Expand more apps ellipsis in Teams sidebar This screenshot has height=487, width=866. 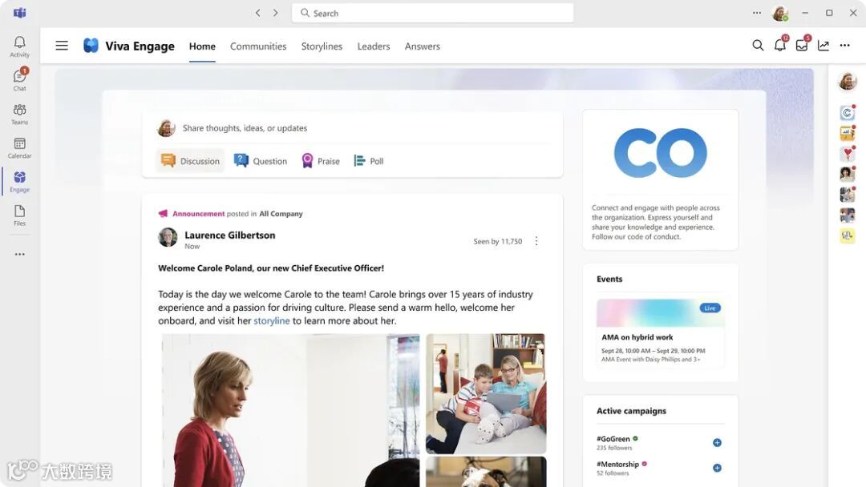(x=19, y=254)
